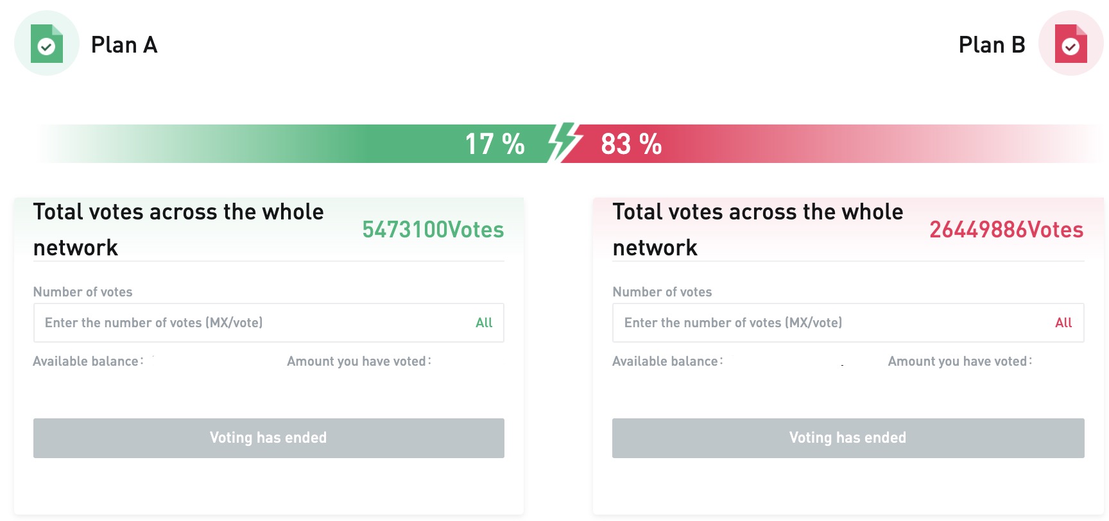Viewport: 1109px width, 521px height.
Task: Click Plan A Amount you have voted label
Action: (359, 361)
